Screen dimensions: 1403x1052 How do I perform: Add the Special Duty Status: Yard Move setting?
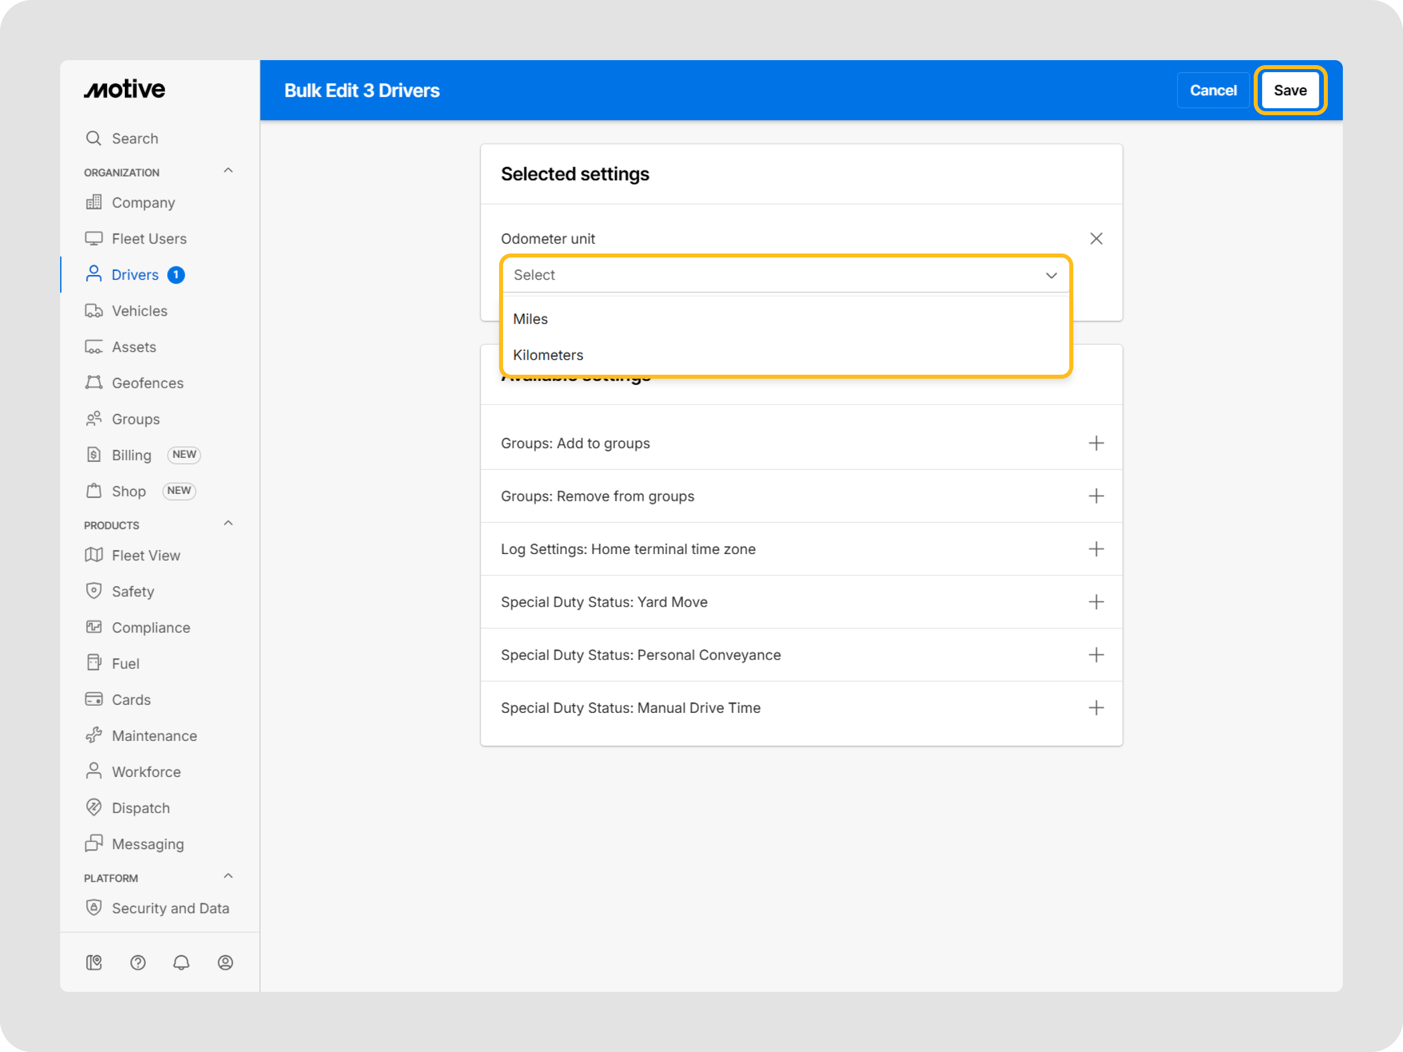1096,602
